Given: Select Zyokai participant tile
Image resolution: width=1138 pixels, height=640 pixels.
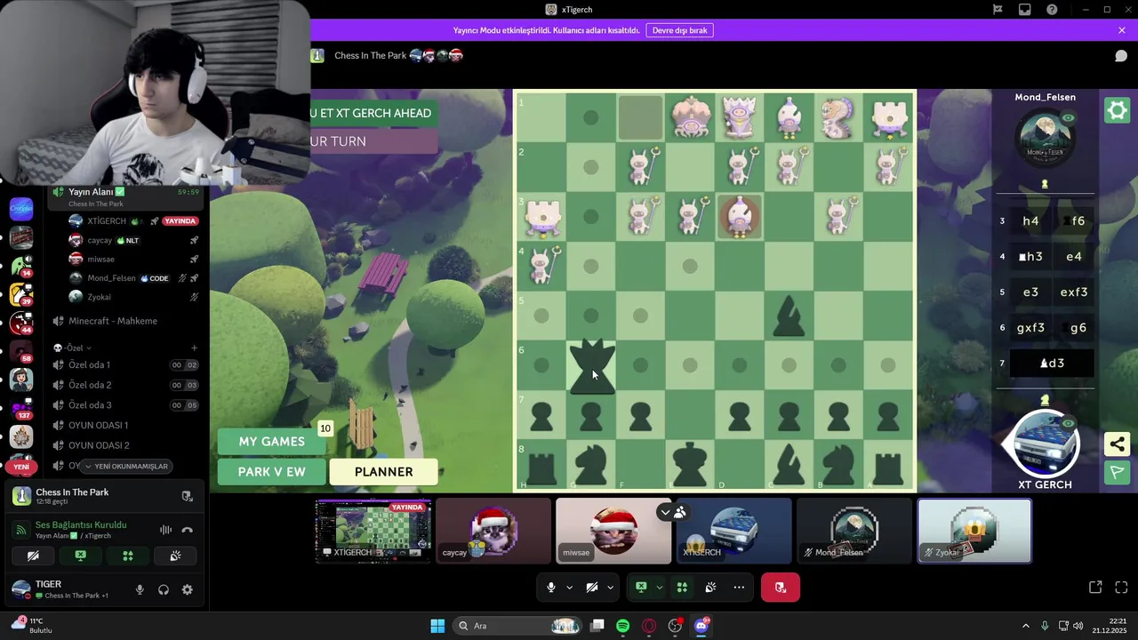Looking at the screenshot, I should 974,531.
